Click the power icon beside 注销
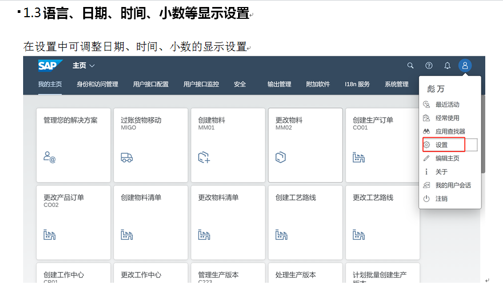This screenshot has width=503, height=308. (x=427, y=198)
